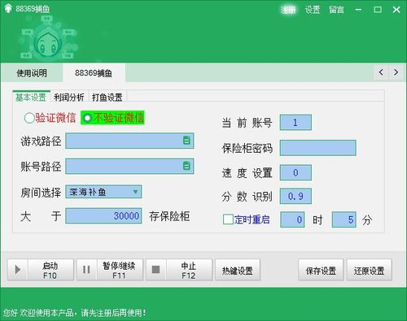Image resolution: width=407 pixels, height=321 pixels.
Task: Click the status text 请先注册后再使用
Action: tap(113, 313)
